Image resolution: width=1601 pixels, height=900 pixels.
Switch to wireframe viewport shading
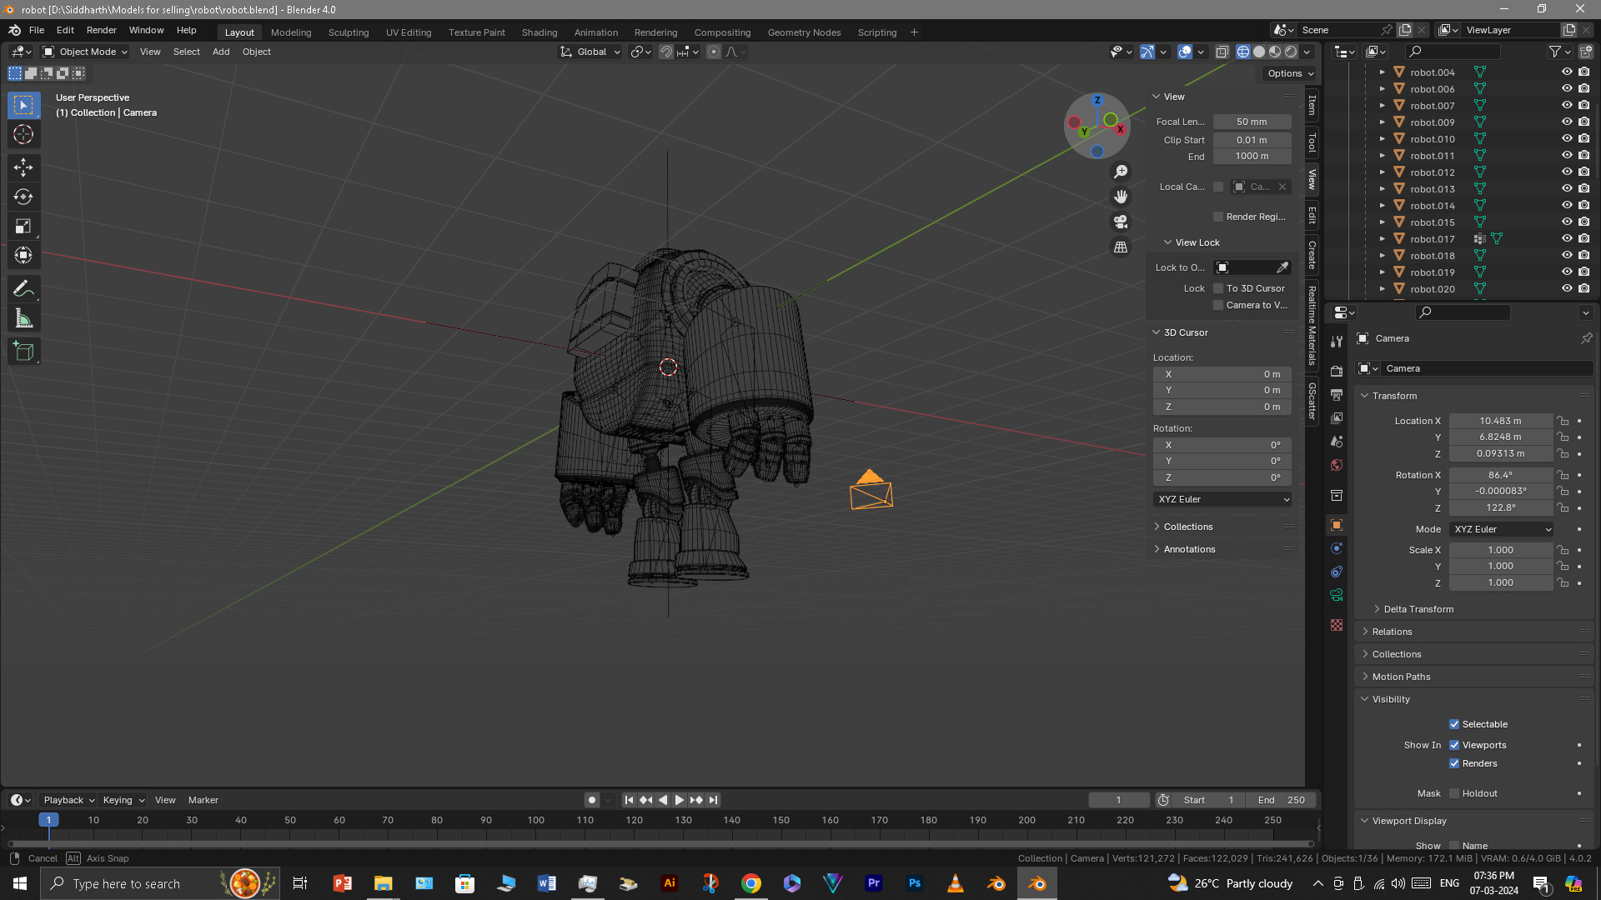(x=1243, y=52)
